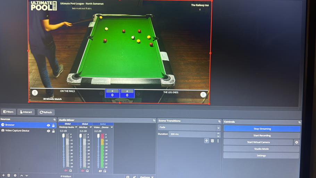Expand the Fade transition dropdown

pos(218,128)
